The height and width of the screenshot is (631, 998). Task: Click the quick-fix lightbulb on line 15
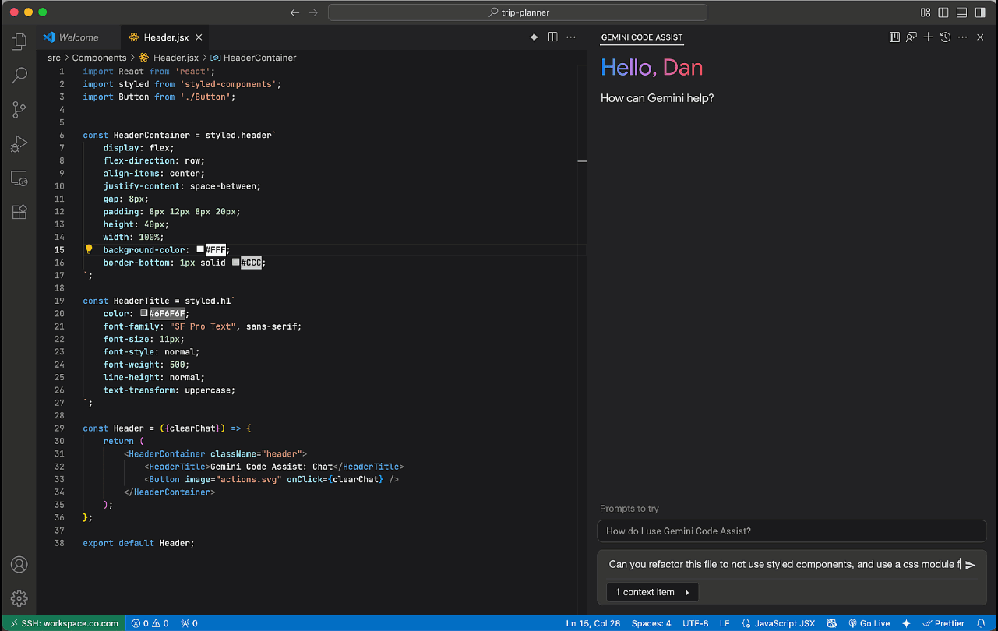88,249
